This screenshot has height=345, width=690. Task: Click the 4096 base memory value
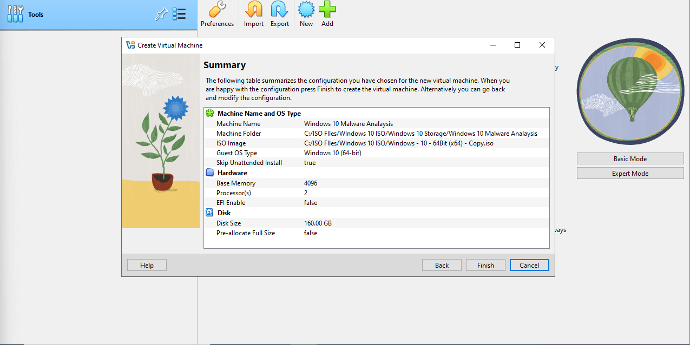click(311, 183)
